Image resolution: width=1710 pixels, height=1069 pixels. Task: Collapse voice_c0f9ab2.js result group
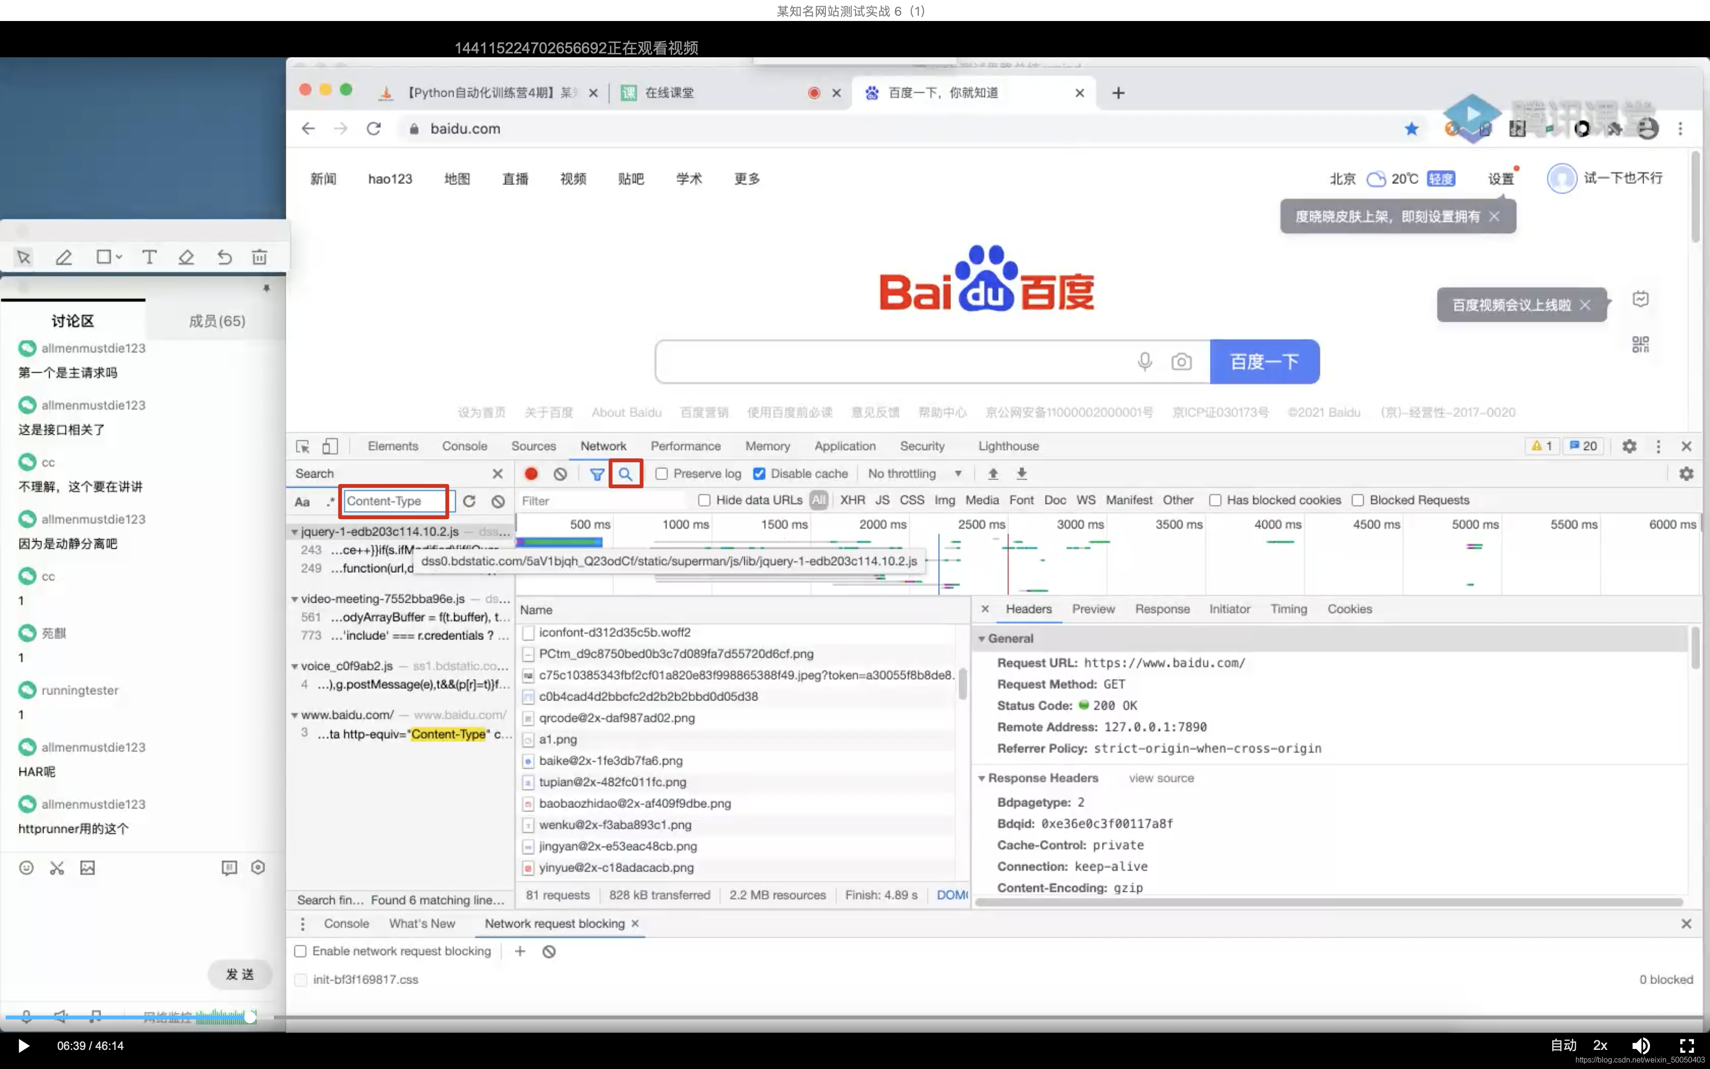click(x=294, y=666)
